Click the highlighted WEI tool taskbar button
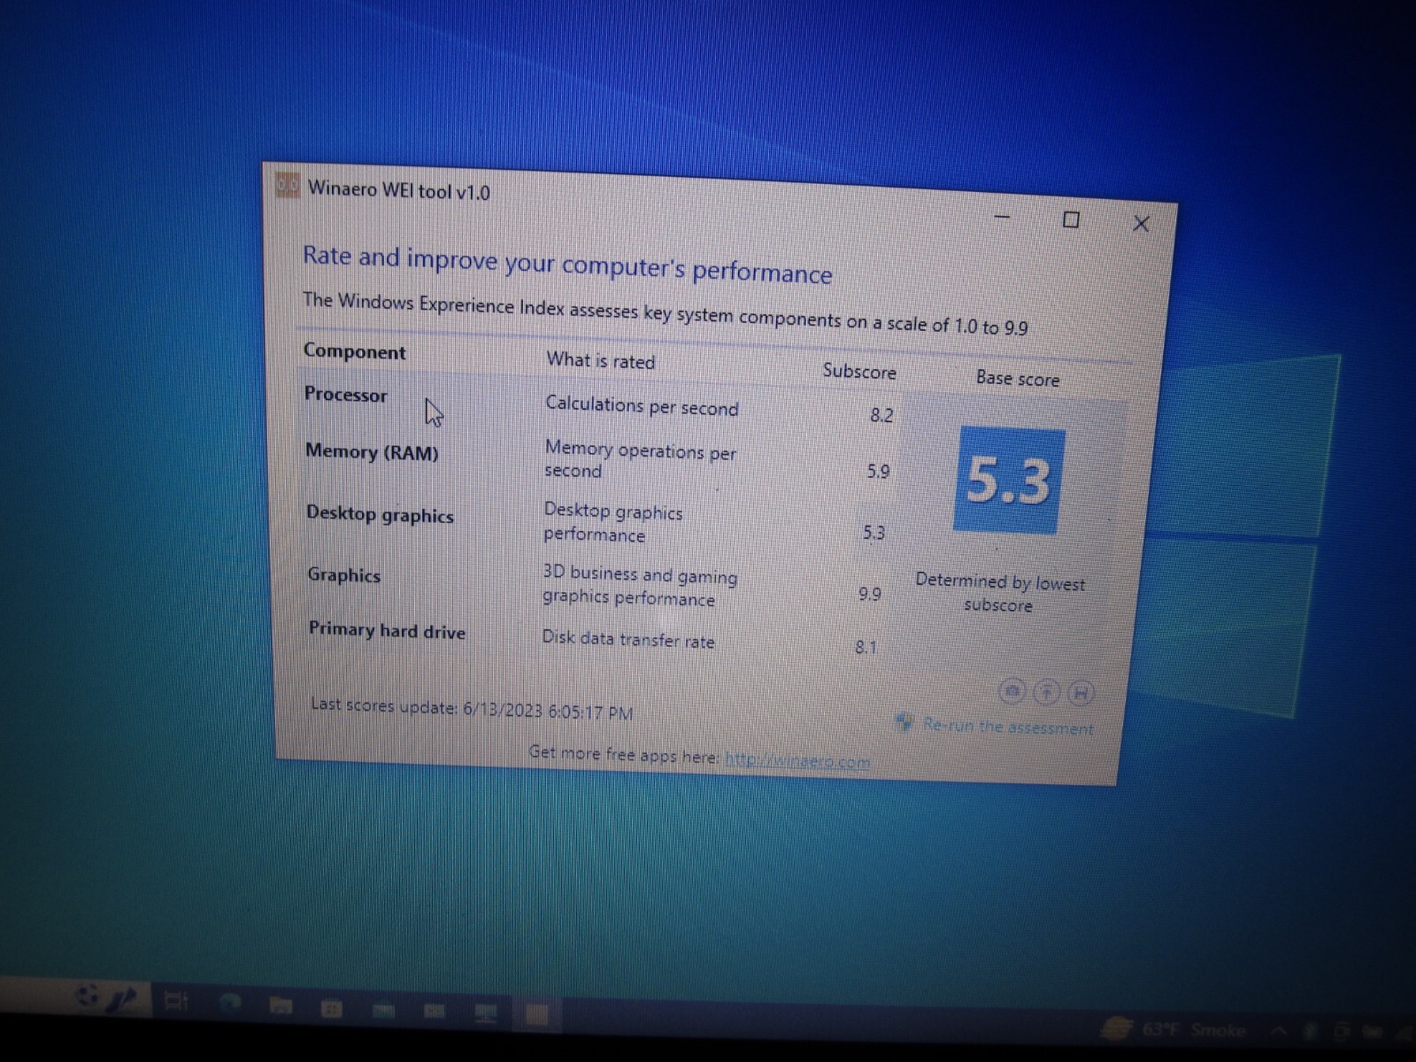Image resolution: width=1416 pixels, height=1062 pixels. click(x=536, y=1014)
